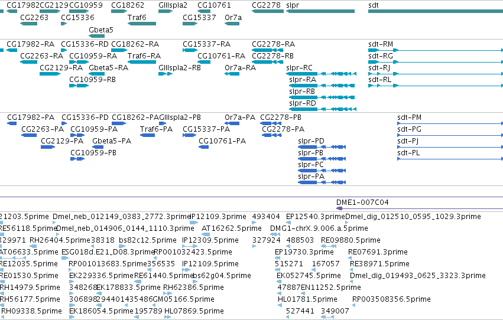This screenshot has width=503, height=320.
Task: Select the CG2278-RB transcript label
Action: 272,55
